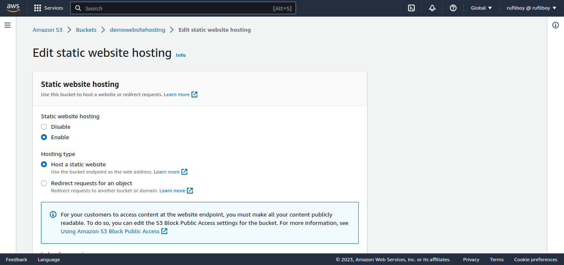Screen dimensions: 564x265
Task: Toggle the left hamburger navigation menu
Action: (x=8, y=25)
